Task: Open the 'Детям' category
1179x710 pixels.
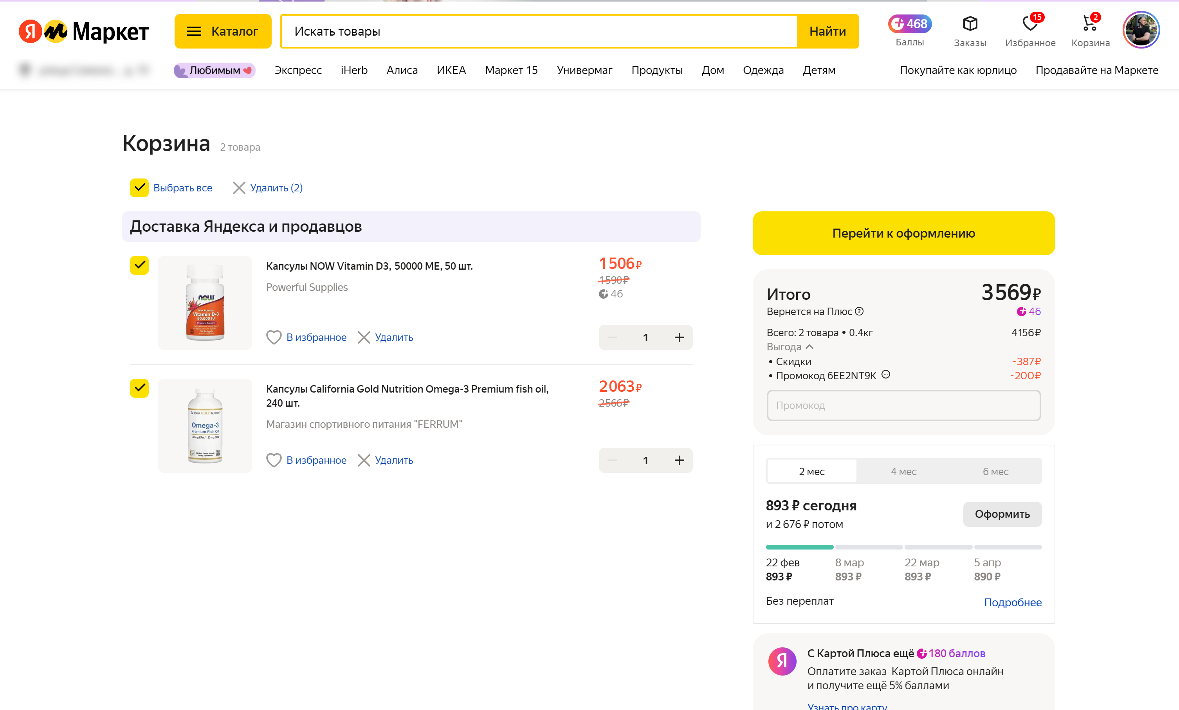Action: (819, 70)
